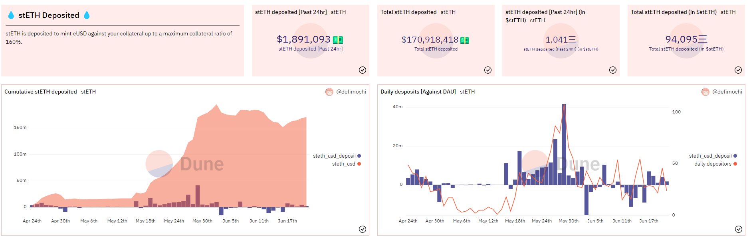
Task: Open Cumulative stETH deposited chart title
Action: (x=41, y=92)
